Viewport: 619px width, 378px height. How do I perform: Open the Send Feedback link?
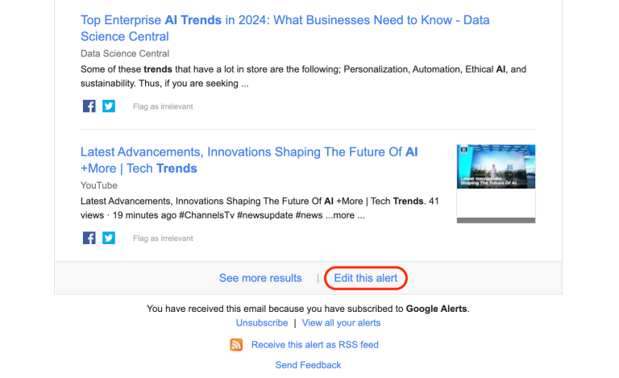click(x=308, y=365)
